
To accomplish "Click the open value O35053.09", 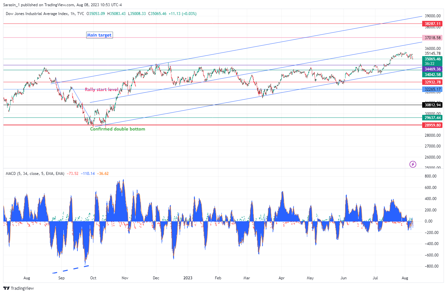I will [x=96, y=14].
